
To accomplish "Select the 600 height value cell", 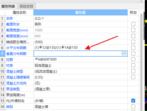I will point(80,36).
